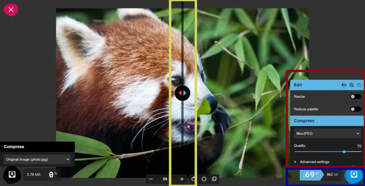This screenshot has height=186, width=365.
Task: Click the save side settings gear icon
Action: 351,85
